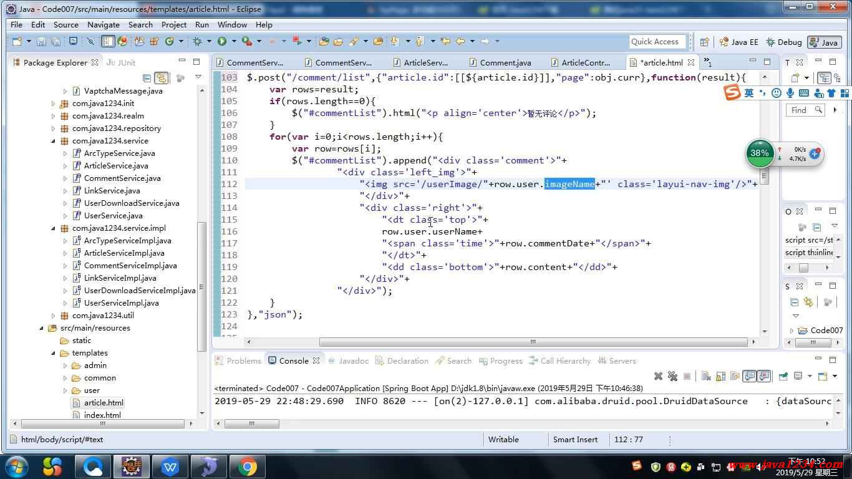Screen dimensions: 852x479
Task: Select UserServiceImpl.java in Package Explorer
Action: click(x=121, y=303)
